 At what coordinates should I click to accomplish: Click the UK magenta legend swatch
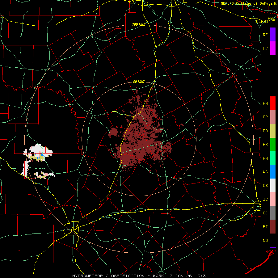point(273,48)
